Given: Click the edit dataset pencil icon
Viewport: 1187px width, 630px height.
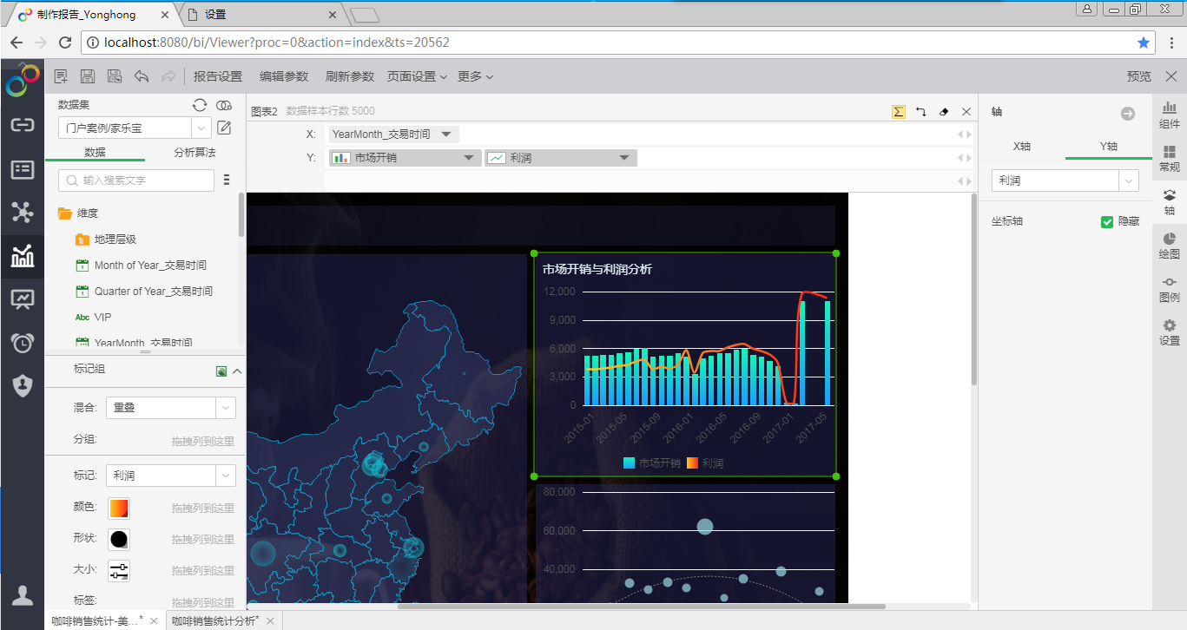Looking at the screenshot, I should tap(224, 128).
